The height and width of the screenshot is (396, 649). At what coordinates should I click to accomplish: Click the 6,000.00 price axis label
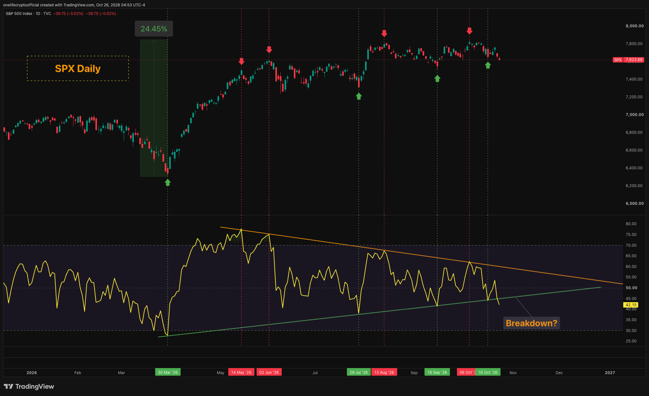pos(635,204)
